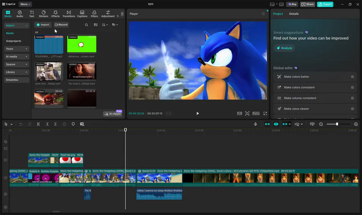Open the Stickers panel
Screen dimensions: 362x215
pos(43,14)
